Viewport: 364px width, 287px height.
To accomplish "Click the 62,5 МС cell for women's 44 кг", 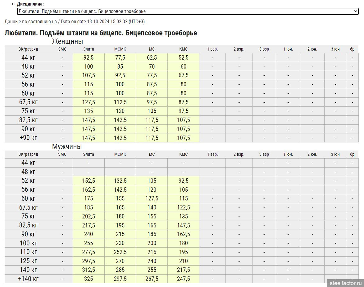I will pos(152,57).
